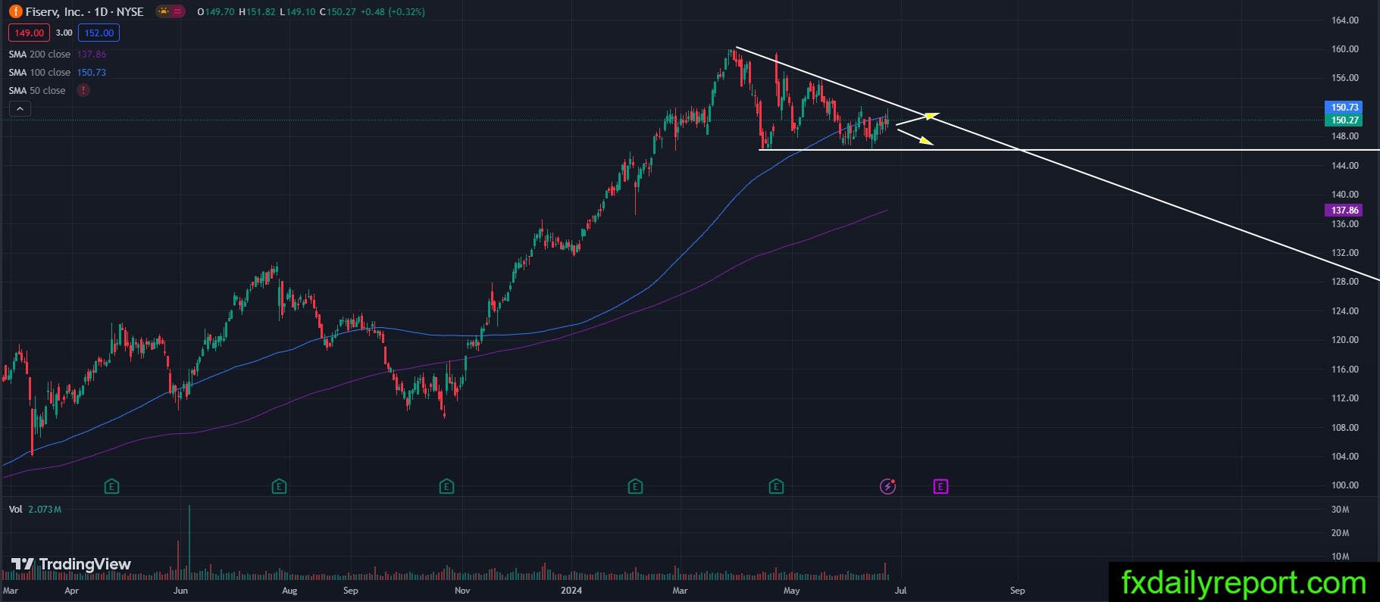This screenshot has height=602, width=1380.
Task: Open the July 2023 earnings marker
Action: (x=279, y=486)
